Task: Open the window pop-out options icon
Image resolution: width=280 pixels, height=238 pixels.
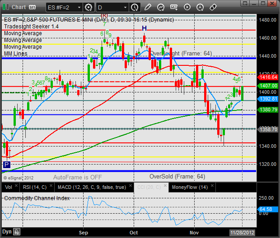Action: pos(245,3)
